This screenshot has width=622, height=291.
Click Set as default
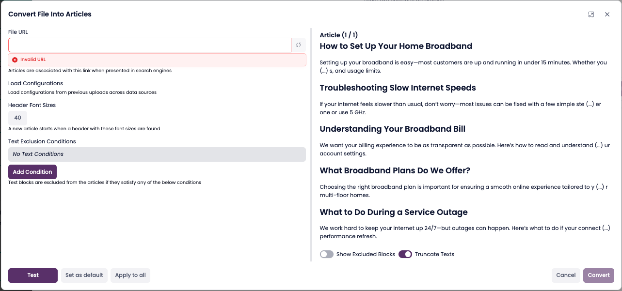click(84, 275)
